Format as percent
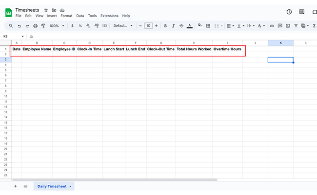This screenshot has height=195, width=317. click(80, 26)
